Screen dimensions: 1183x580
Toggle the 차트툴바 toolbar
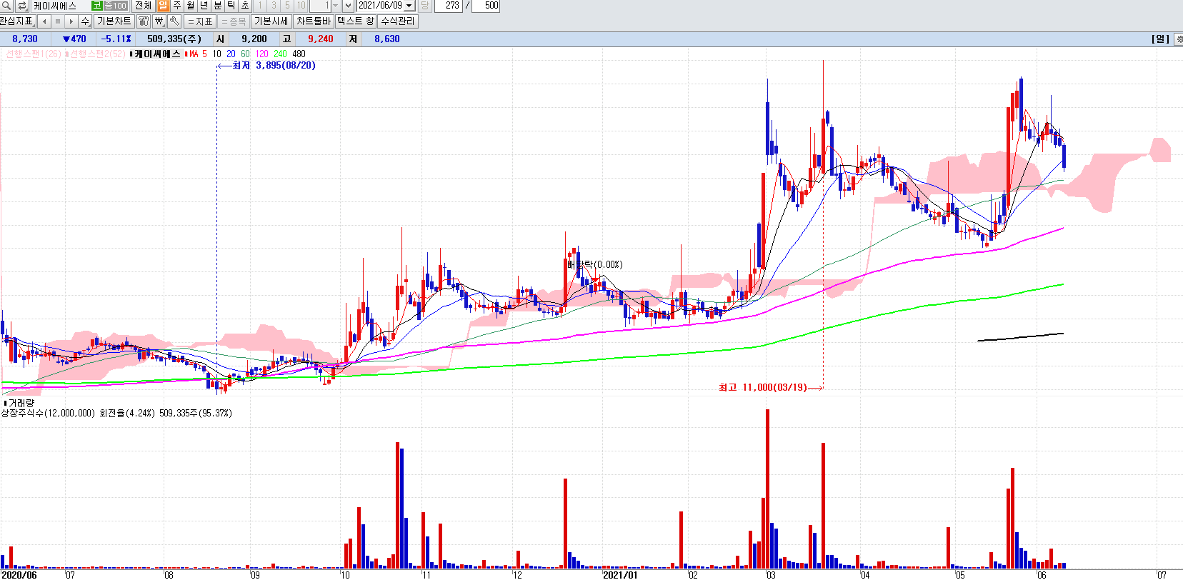click(x=314, y=21)
